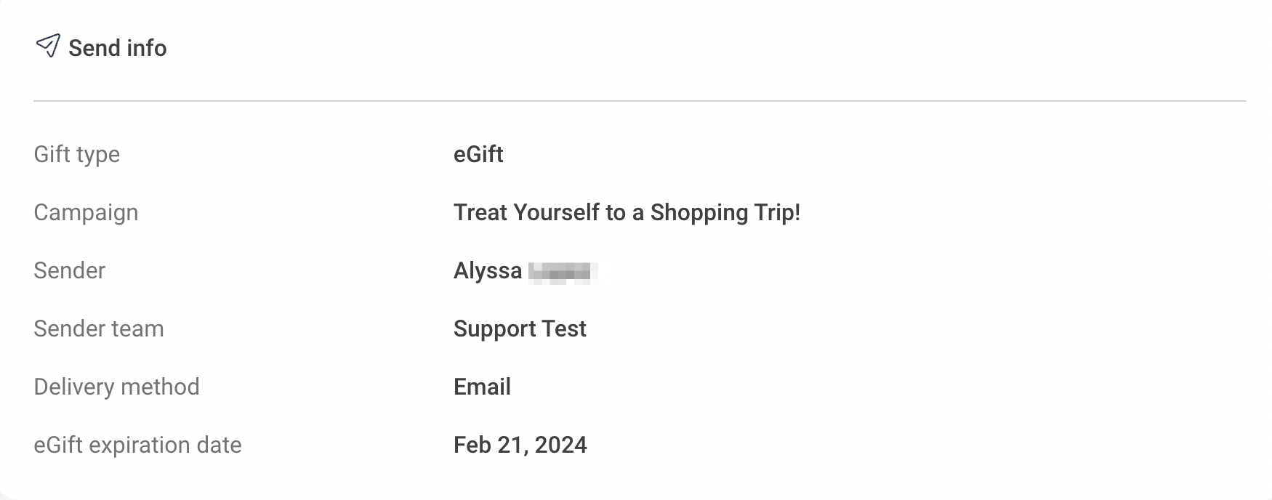Viewport: 1272px width, 500px height.
Task: Click the eGift value text
Action: tap(478, 154)
